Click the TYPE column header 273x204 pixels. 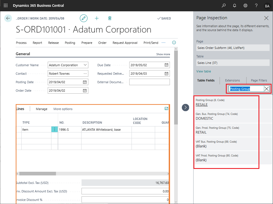pos(26,123)
